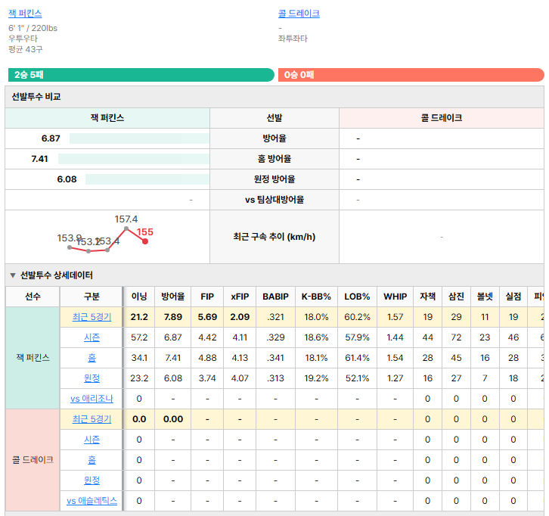The width and height of the screenshot is (549, 516).
Task: Click the 이닝 column header
Action: point(139,297)
